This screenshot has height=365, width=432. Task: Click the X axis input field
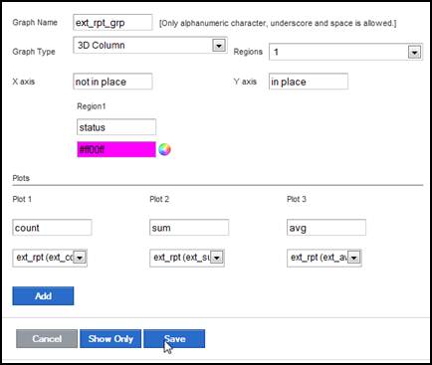(112, 82)
